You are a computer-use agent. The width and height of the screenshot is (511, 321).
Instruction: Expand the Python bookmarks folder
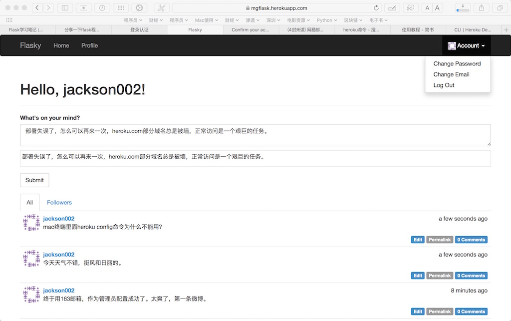tap(326, 20)
